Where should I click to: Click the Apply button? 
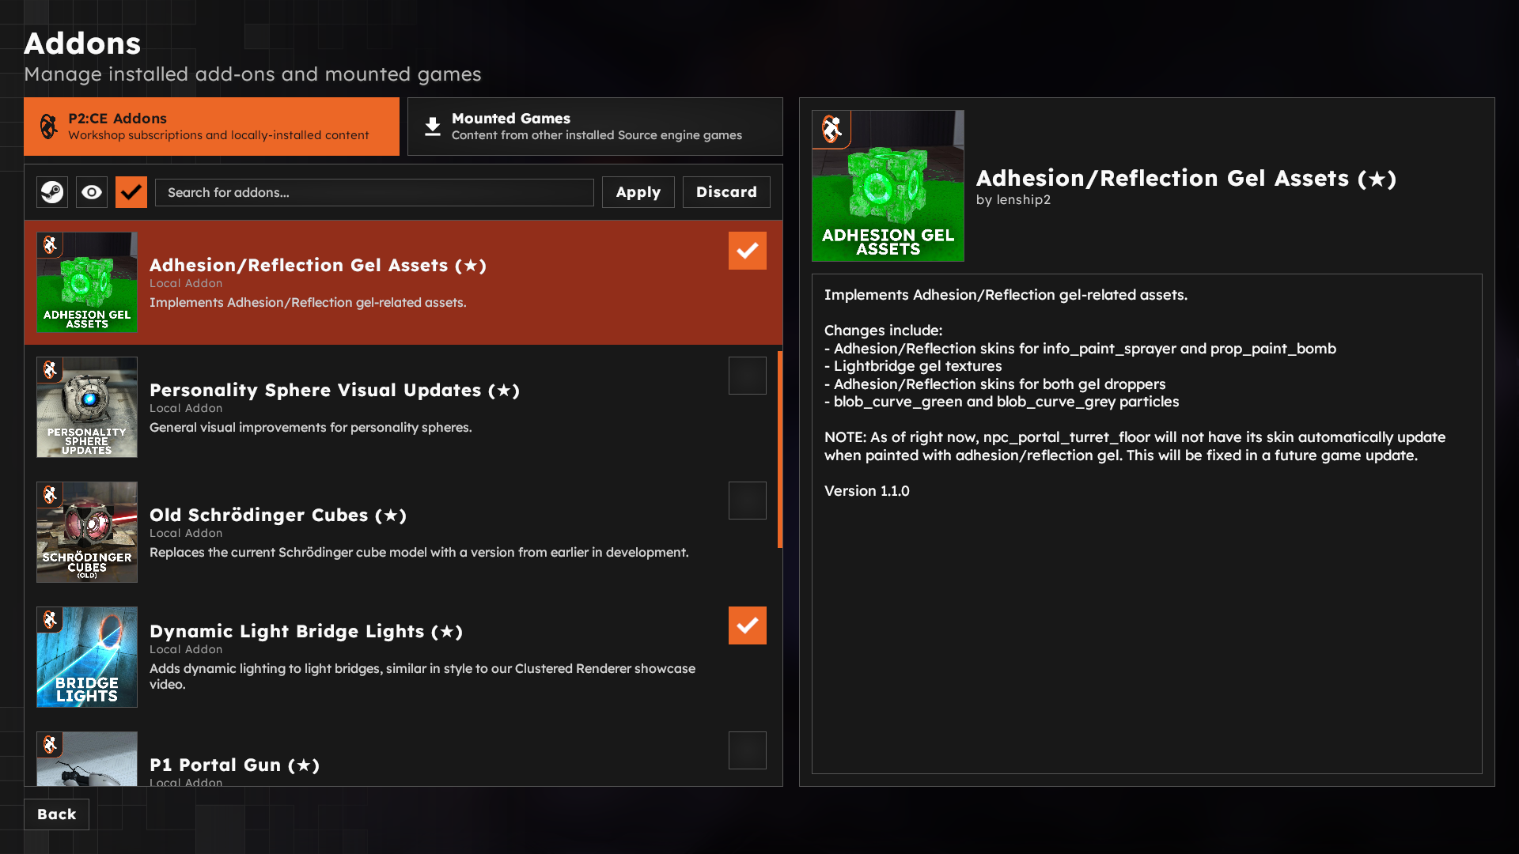pos(638,191)
